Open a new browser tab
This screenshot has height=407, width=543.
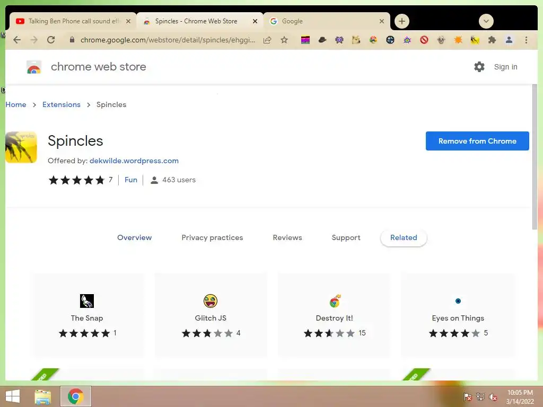click(x=402, y=21)
